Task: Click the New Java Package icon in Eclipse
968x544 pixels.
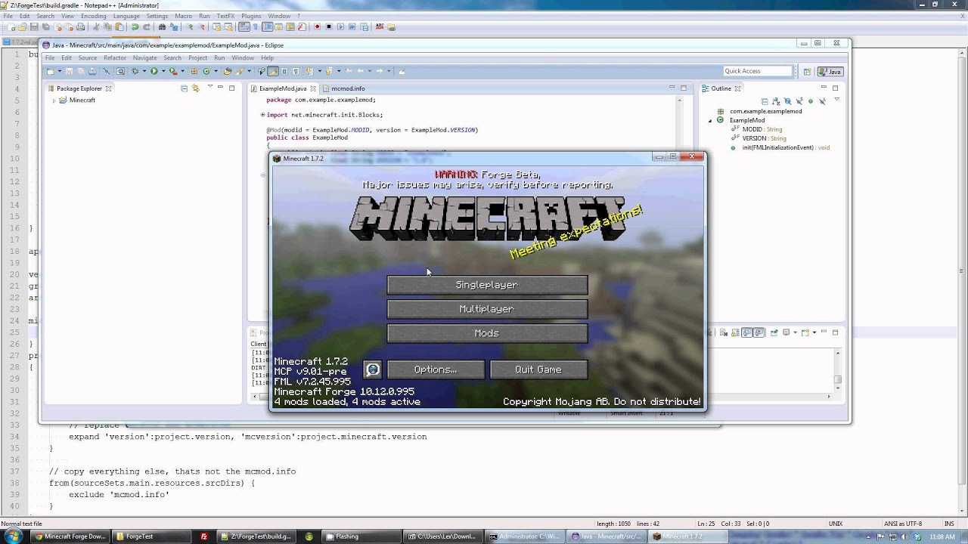Action: 194,71
